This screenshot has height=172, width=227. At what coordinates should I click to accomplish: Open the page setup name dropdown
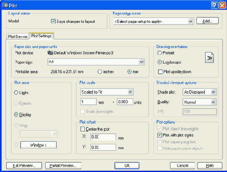191,21
